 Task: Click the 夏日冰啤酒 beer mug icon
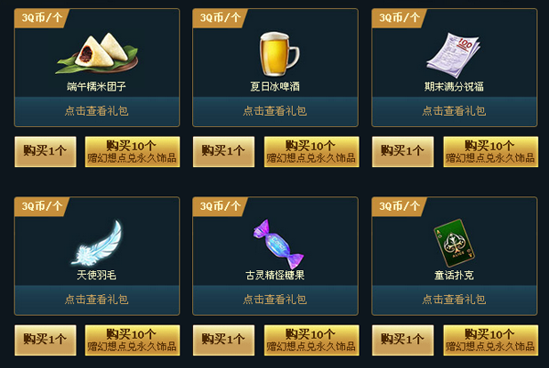(279, 54)
